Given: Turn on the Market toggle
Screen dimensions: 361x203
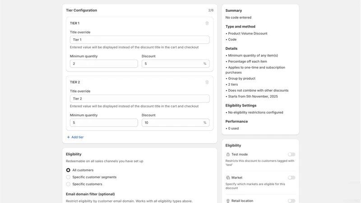Looking at the screenshot, I should 292,178.
